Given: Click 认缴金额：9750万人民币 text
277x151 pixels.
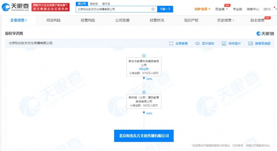Looking at the screenshot, I should point(144,73).
